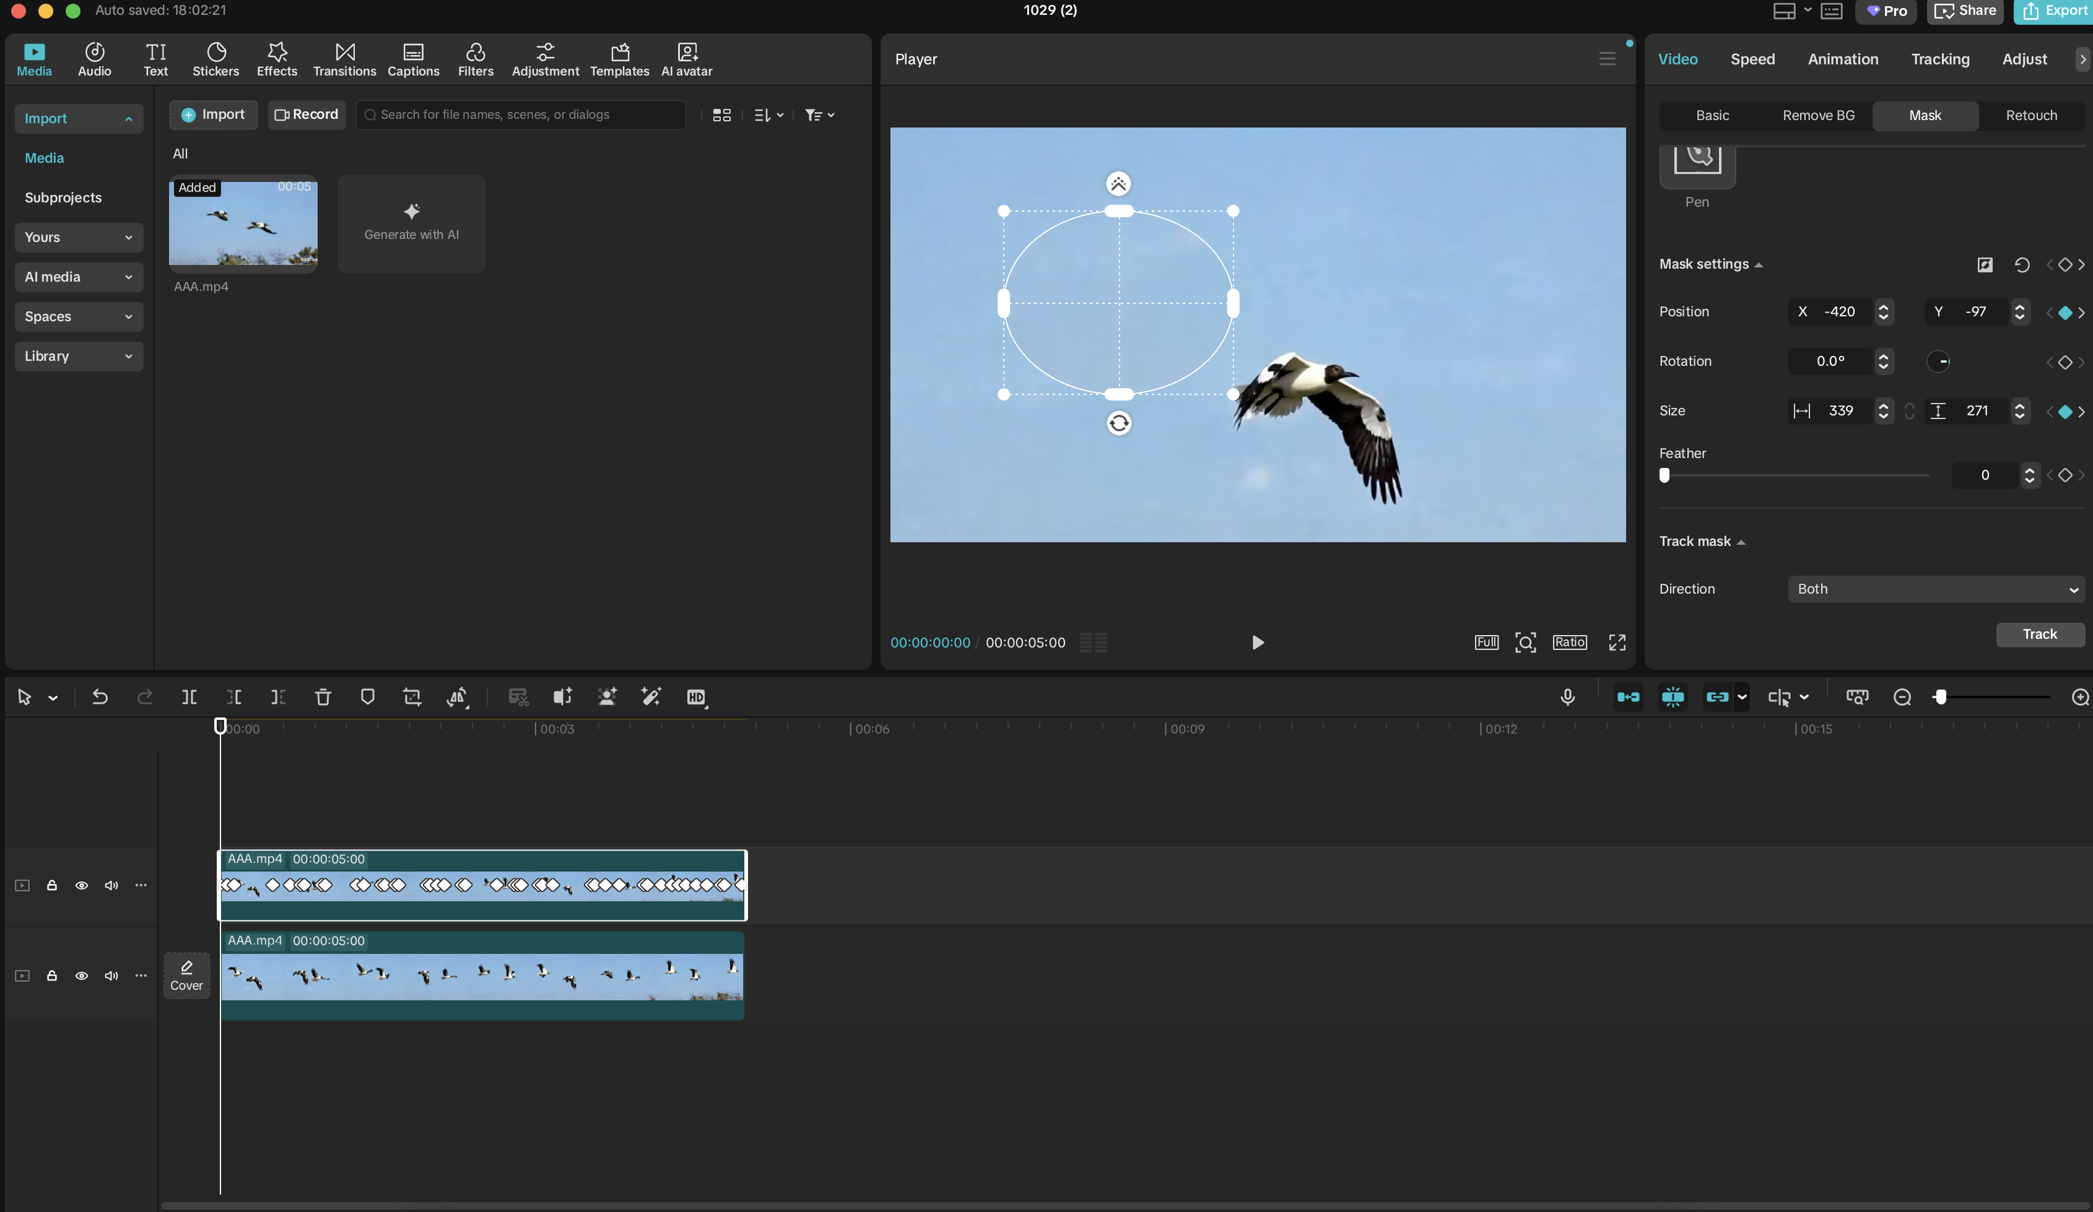
Task: Switch to the Tracking tab
Action: pos(1939,59)
